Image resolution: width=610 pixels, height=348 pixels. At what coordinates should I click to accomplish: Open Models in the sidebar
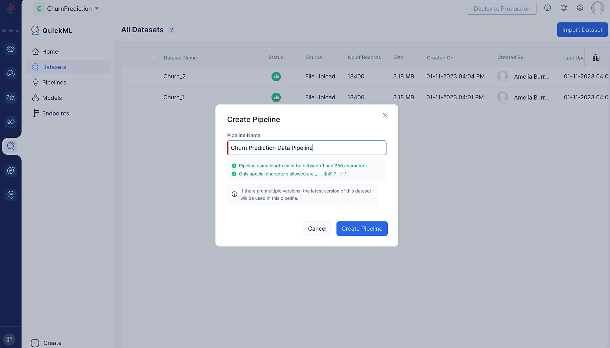52,98
